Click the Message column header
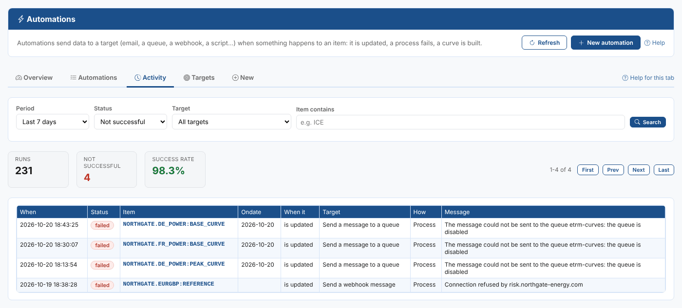Image resolution: width=682 pixels, height=308 pixels. [x=553, y=212]
